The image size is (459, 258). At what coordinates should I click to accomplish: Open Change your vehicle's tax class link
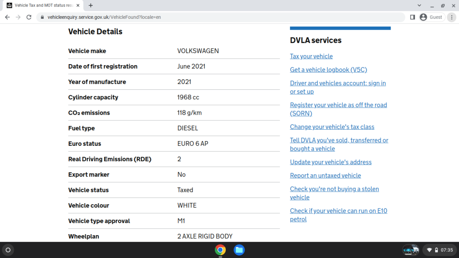pos(332,127)
